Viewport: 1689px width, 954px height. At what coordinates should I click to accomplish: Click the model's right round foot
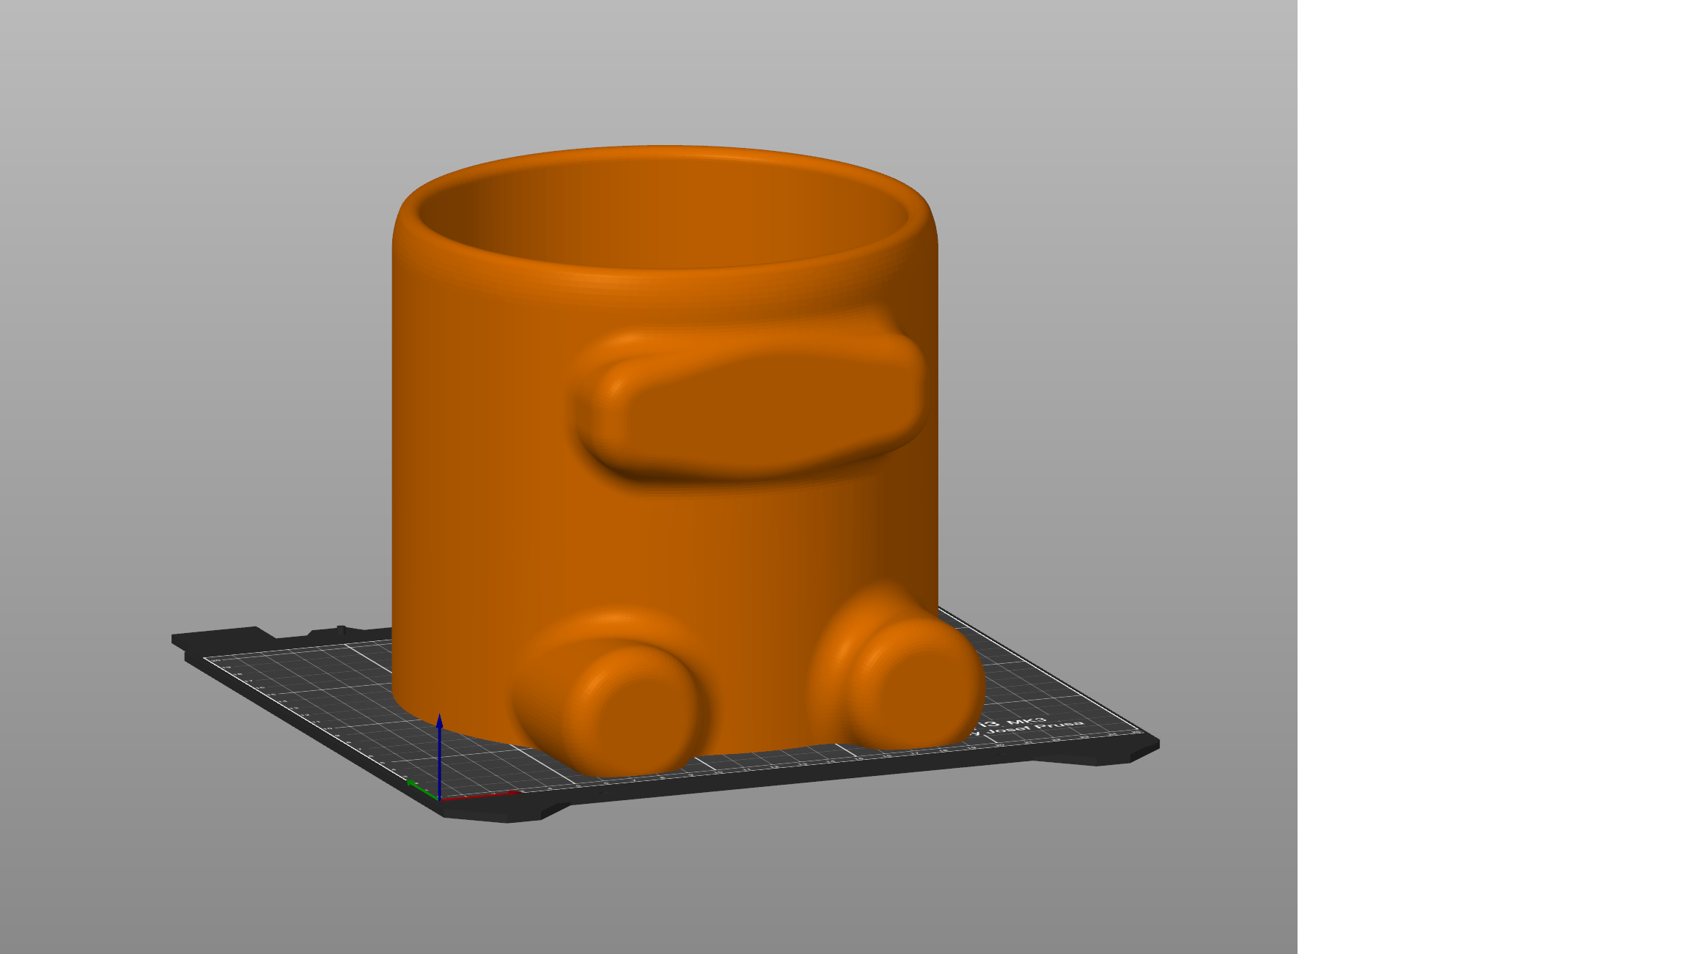click(898, 667)
